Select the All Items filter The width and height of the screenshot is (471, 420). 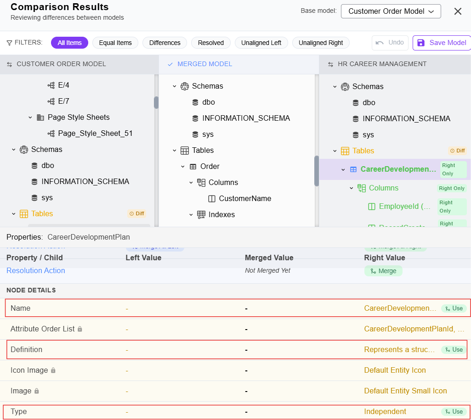70,43
